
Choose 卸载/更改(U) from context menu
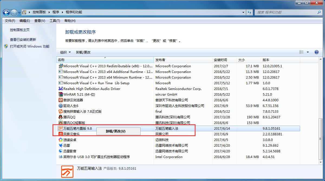coord(116,131)
